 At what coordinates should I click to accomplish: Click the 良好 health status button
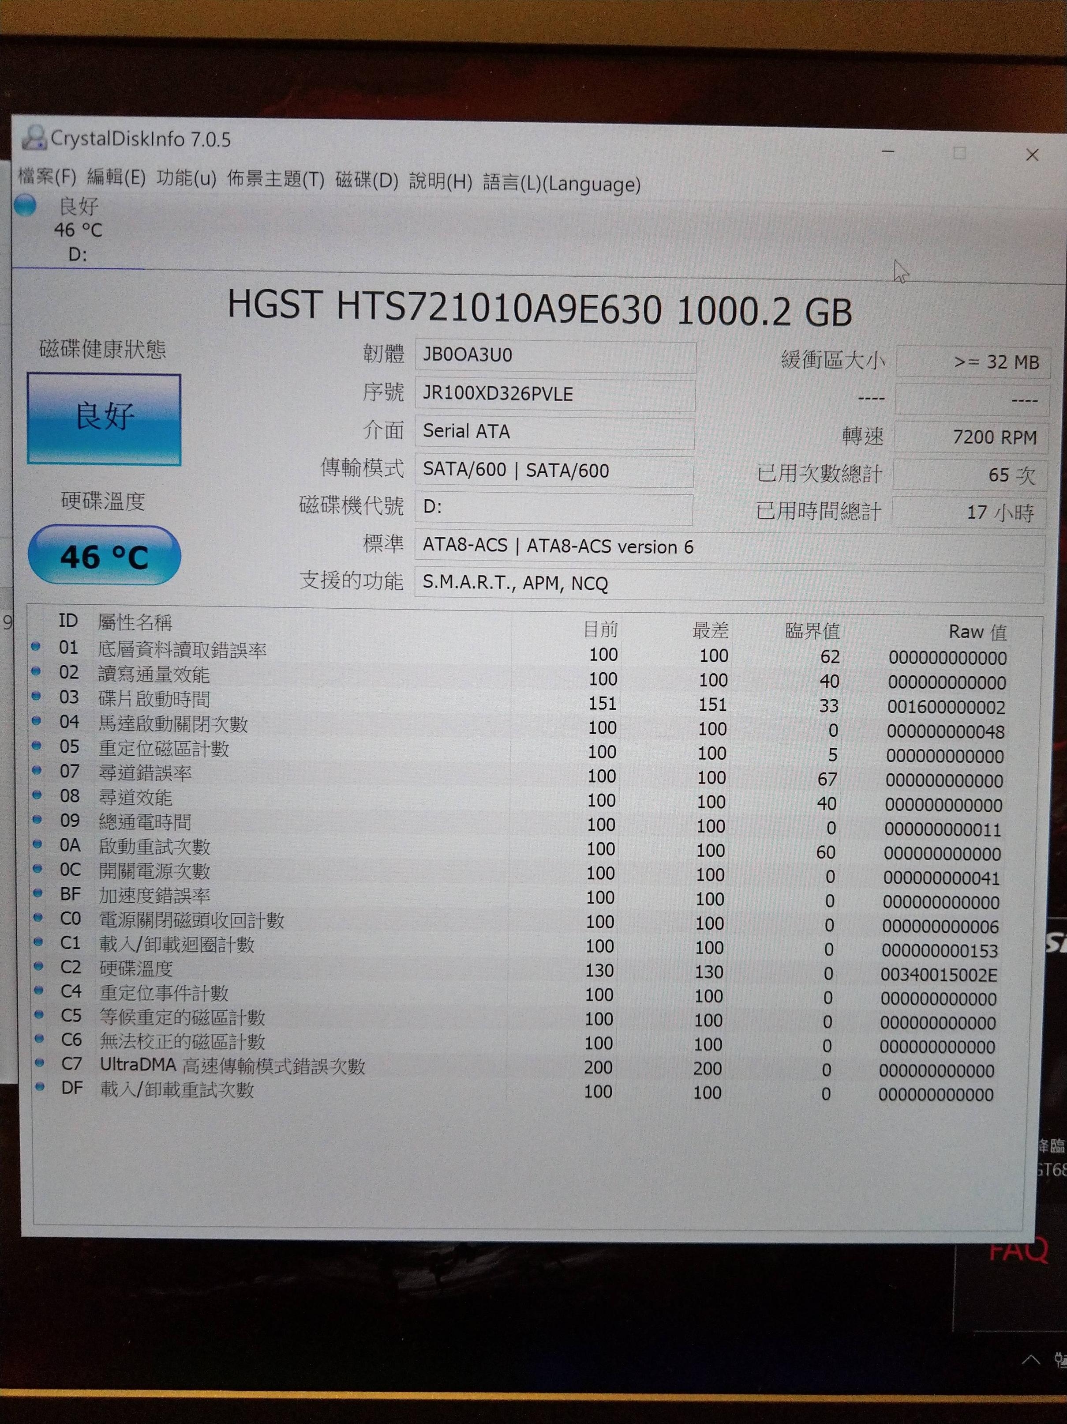(104, 419)
